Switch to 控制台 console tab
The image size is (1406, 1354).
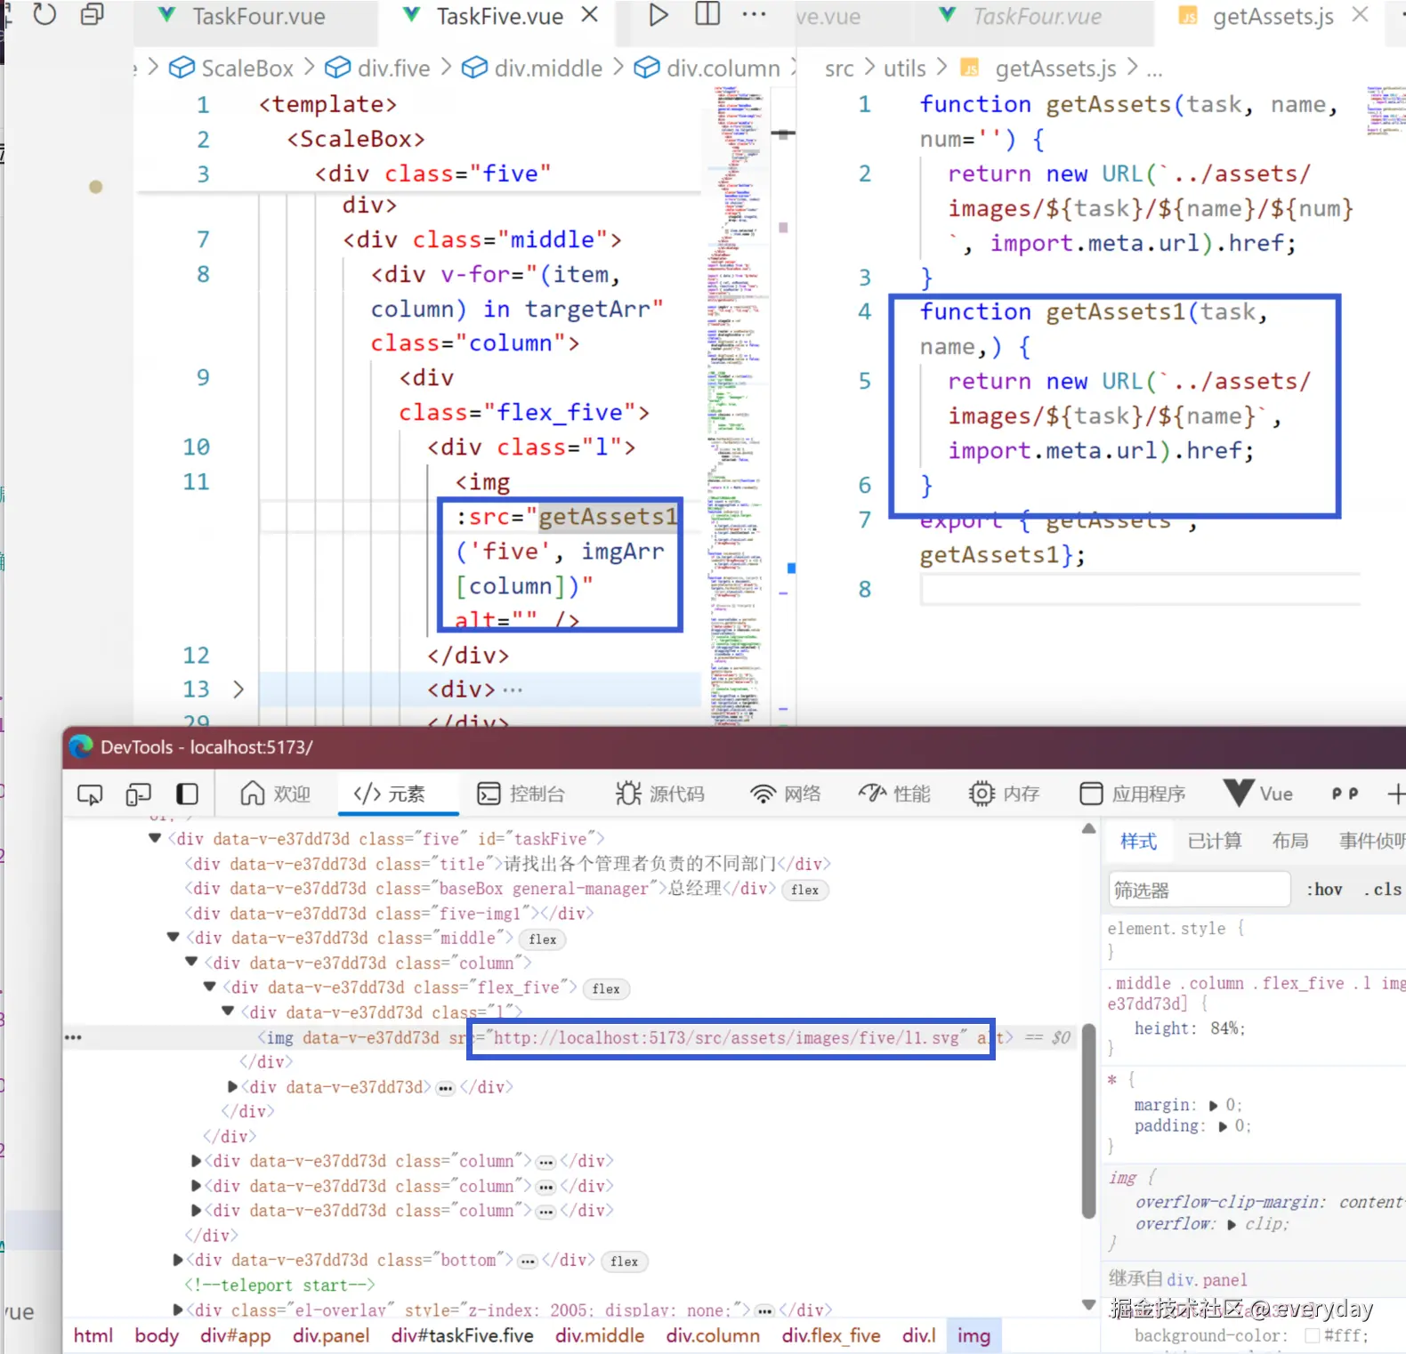[x=521, y=794]
